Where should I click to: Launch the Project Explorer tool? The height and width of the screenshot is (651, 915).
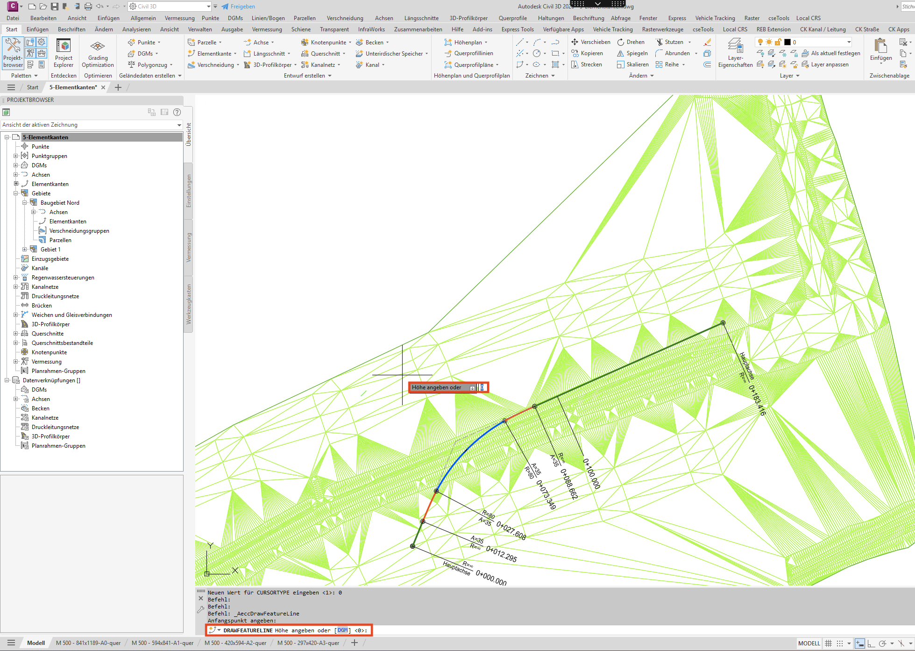pyautogui.click(x=64, y=53)
